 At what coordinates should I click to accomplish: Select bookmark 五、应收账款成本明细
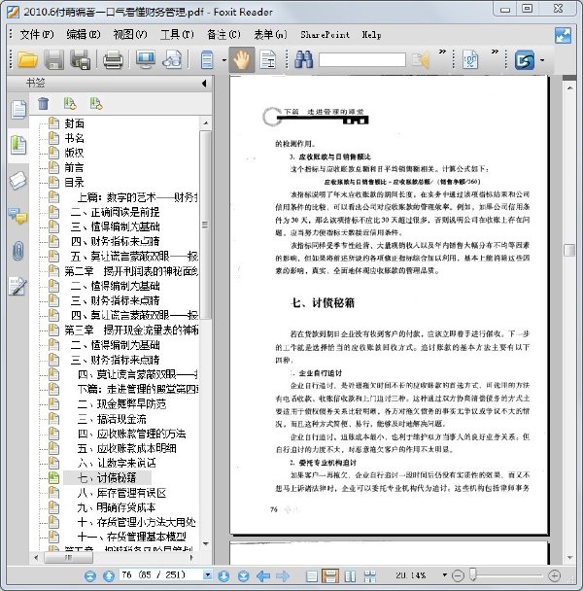(x=127, y=448)
